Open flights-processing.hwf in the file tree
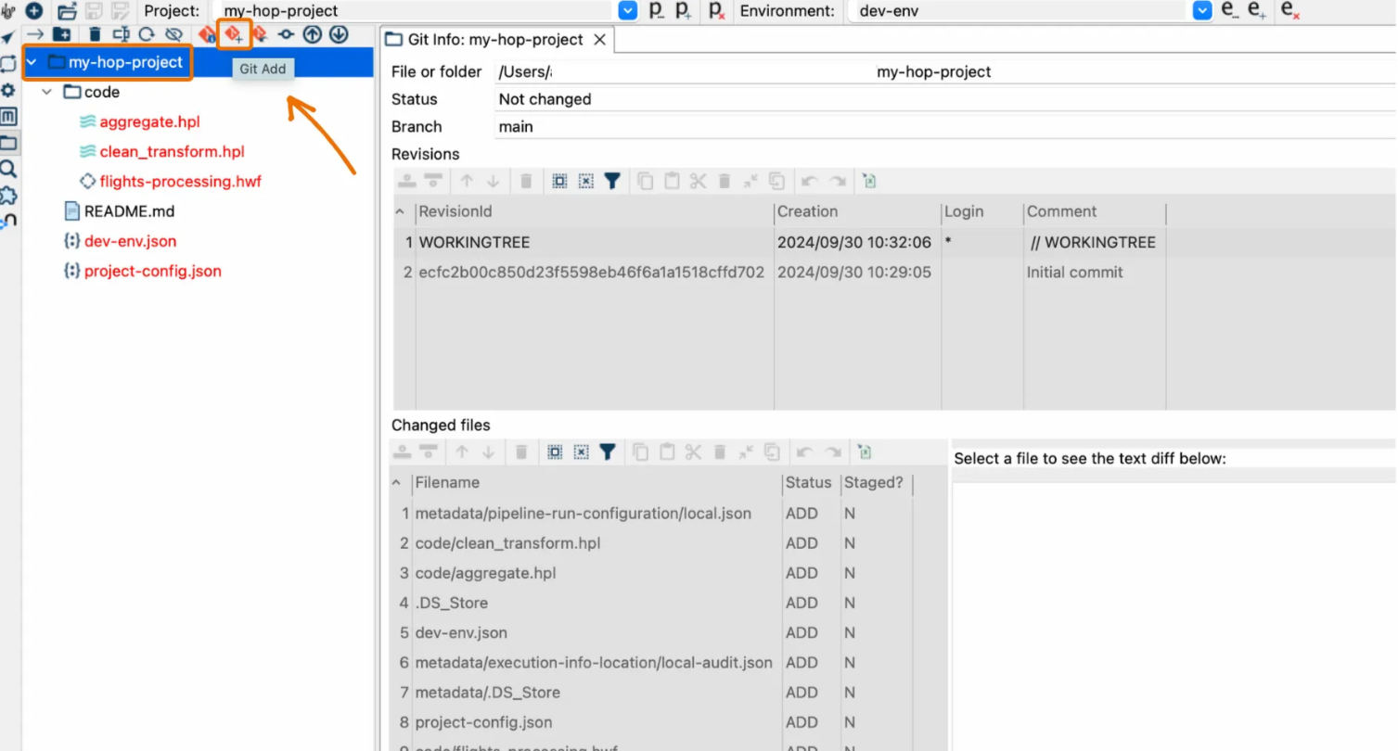Image resolution: width=1398 pixels, height=751 pixels. point(180,182)
